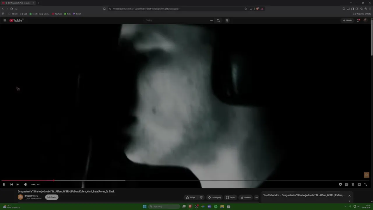Open the YouTube bookmark
Viewport: 373px width, 210px height.
pos(57,14)
